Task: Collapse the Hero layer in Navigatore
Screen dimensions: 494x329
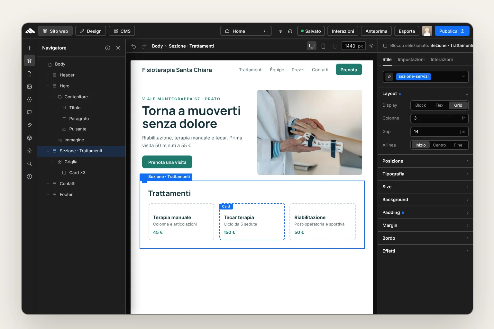Action: click(x=48, y=86)
